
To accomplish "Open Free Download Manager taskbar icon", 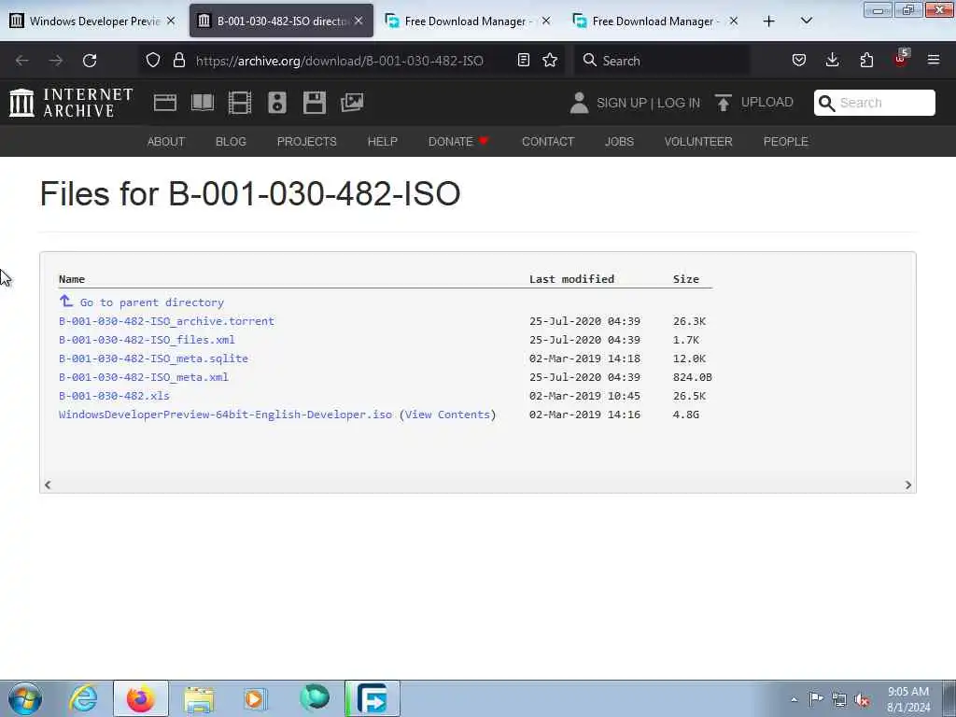I will 373,698.
